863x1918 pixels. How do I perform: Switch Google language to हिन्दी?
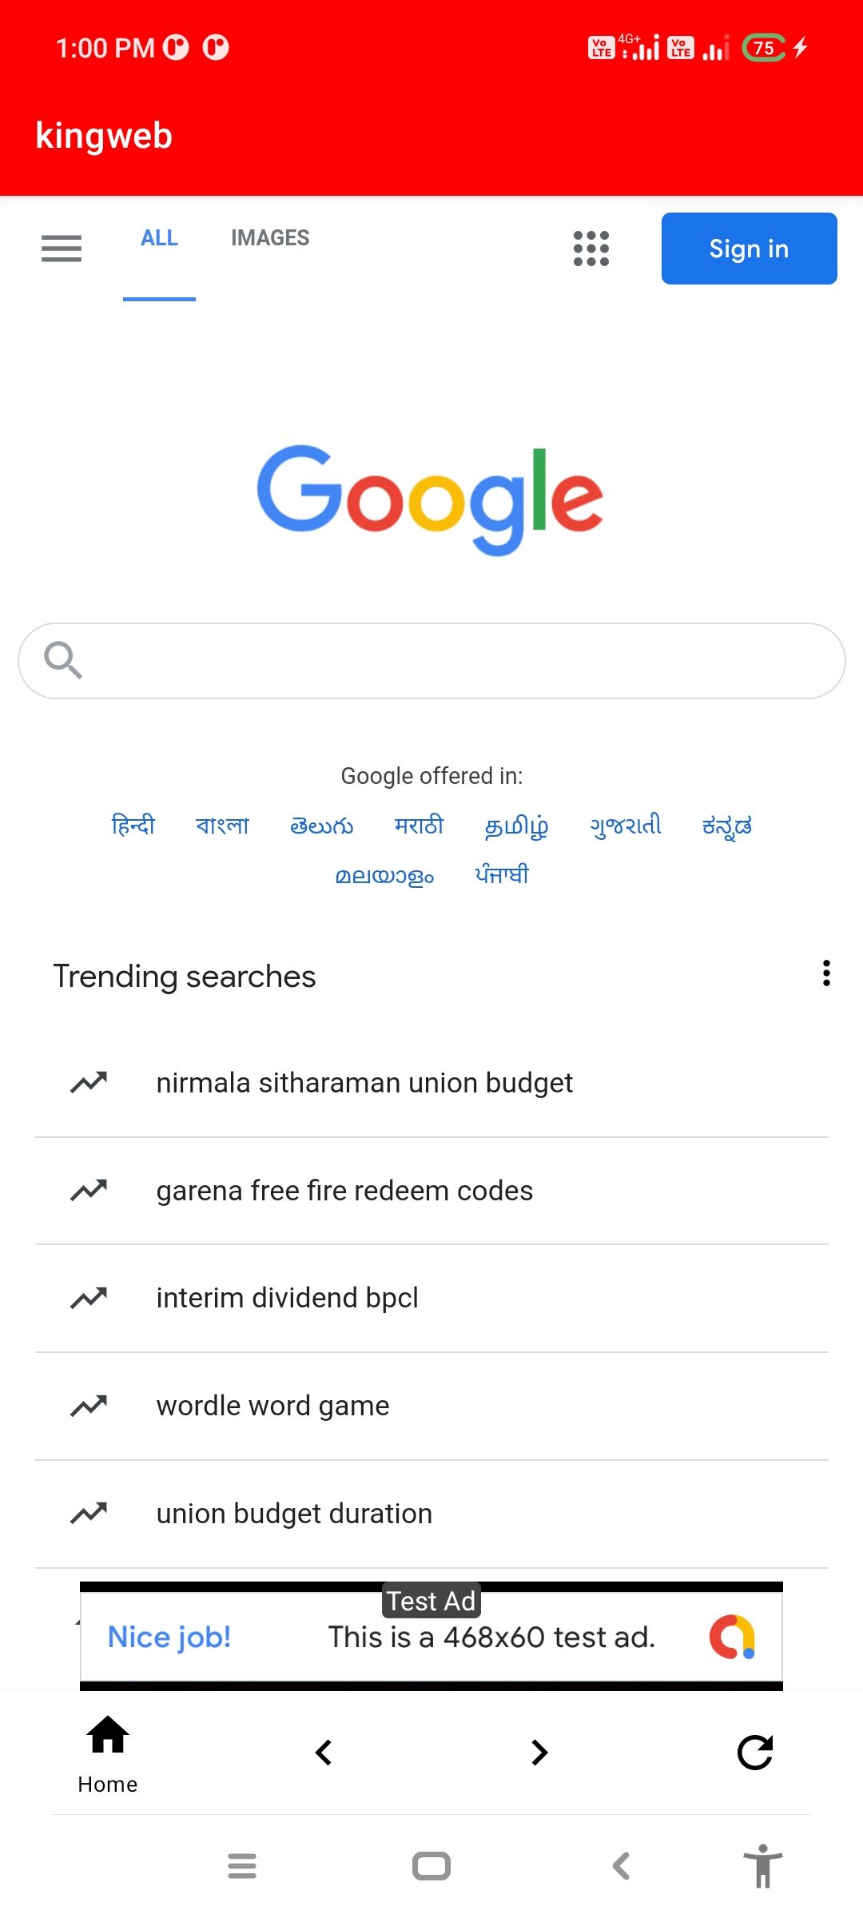pos(133,825)
